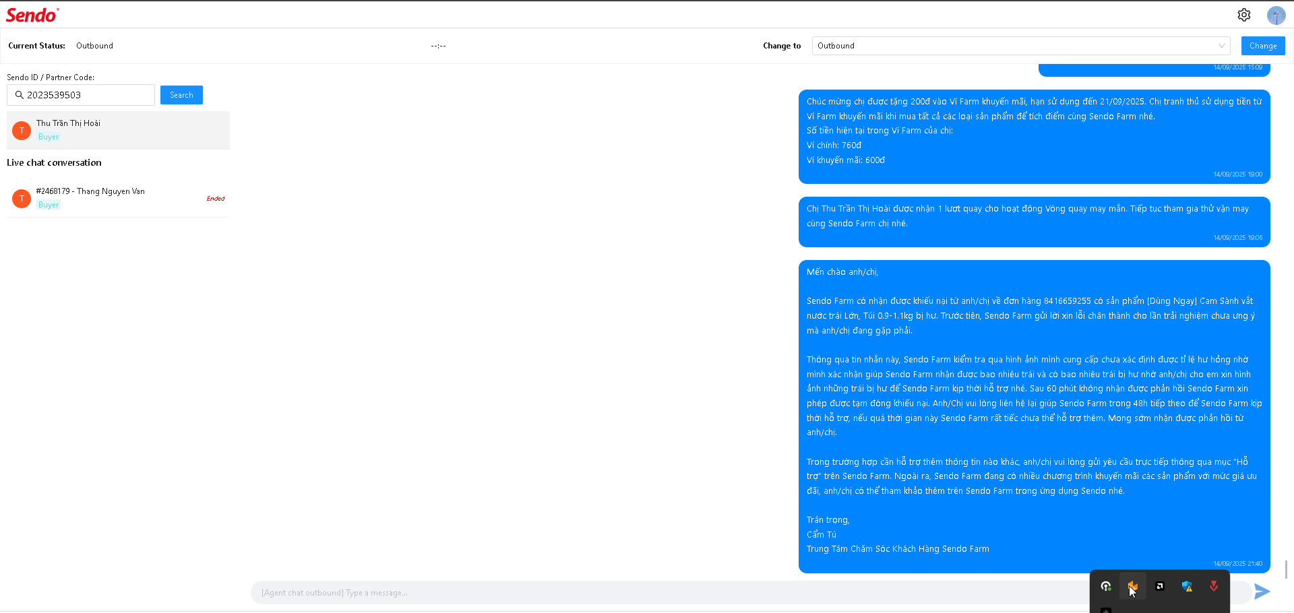Open customer Thu Trần Thị Hoài
The image size is (1294, 613).
coord(118,130)
